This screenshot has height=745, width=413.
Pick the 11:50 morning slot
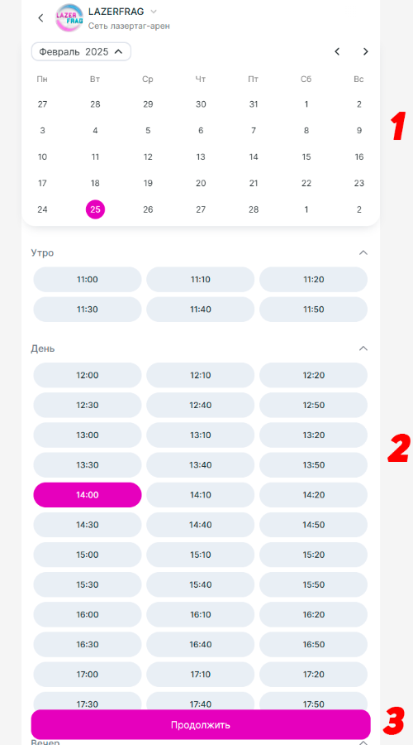[x=313, y=310]
